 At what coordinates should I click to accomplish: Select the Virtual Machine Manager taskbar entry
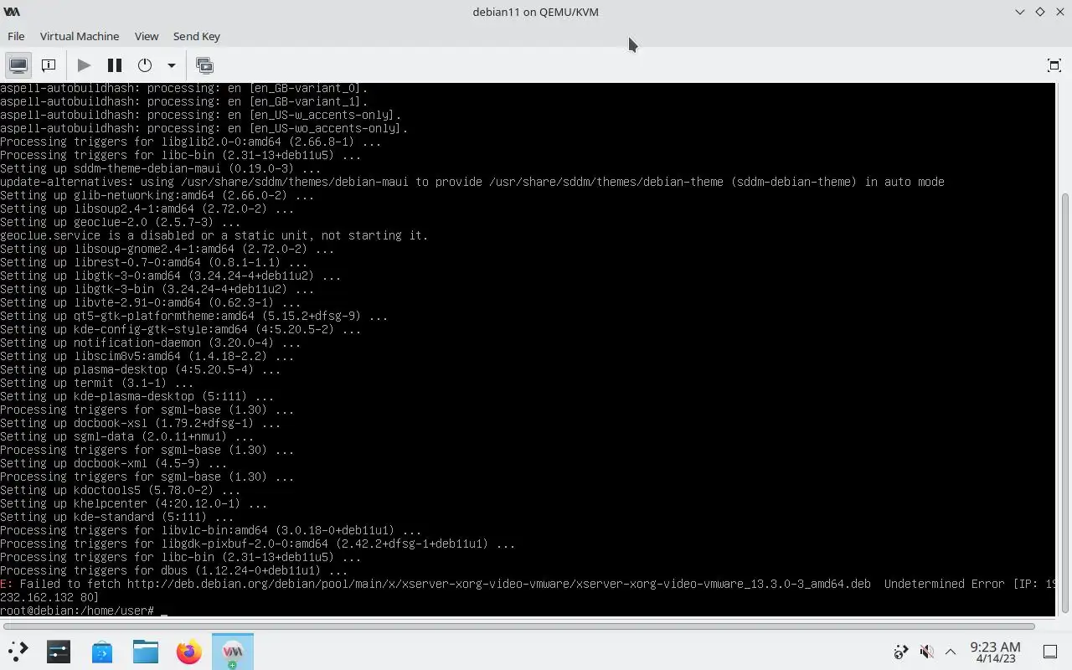[233, 652]
